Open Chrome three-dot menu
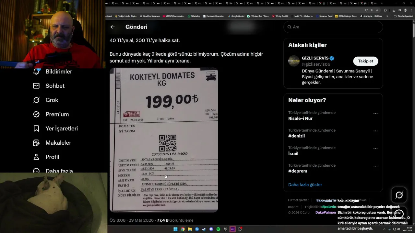Viewport: 415px width, 233px height. point(411,10)
